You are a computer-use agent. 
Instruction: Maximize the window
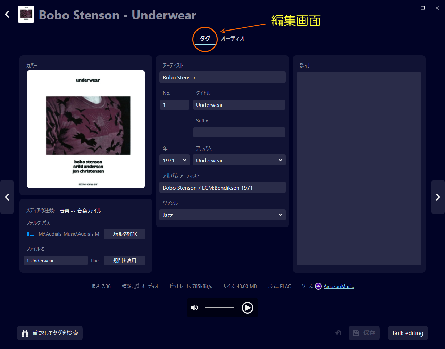pos(423,8)
